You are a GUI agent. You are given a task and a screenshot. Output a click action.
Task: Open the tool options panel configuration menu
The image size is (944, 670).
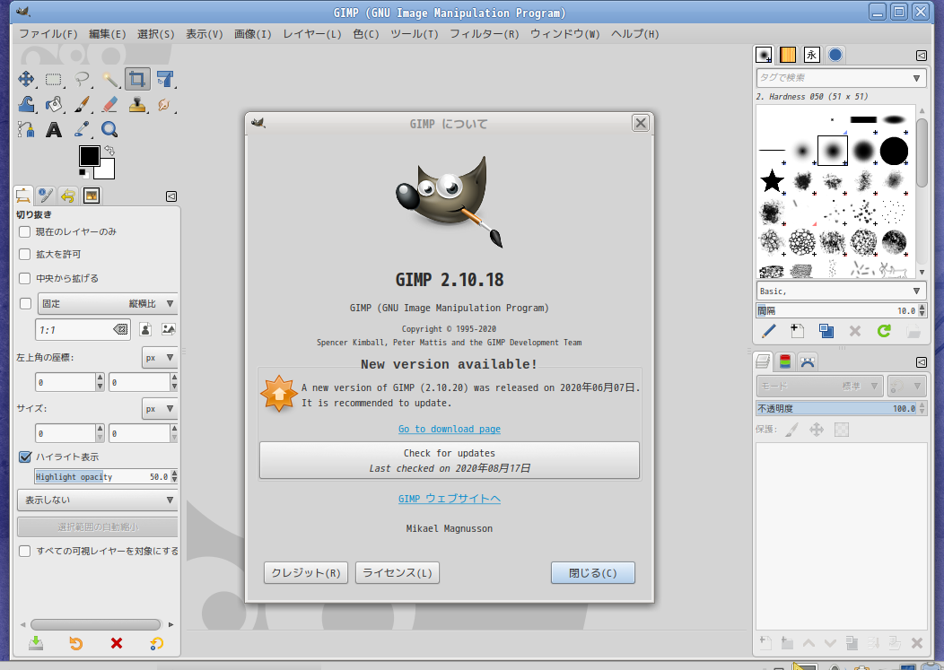coord(171,196)
